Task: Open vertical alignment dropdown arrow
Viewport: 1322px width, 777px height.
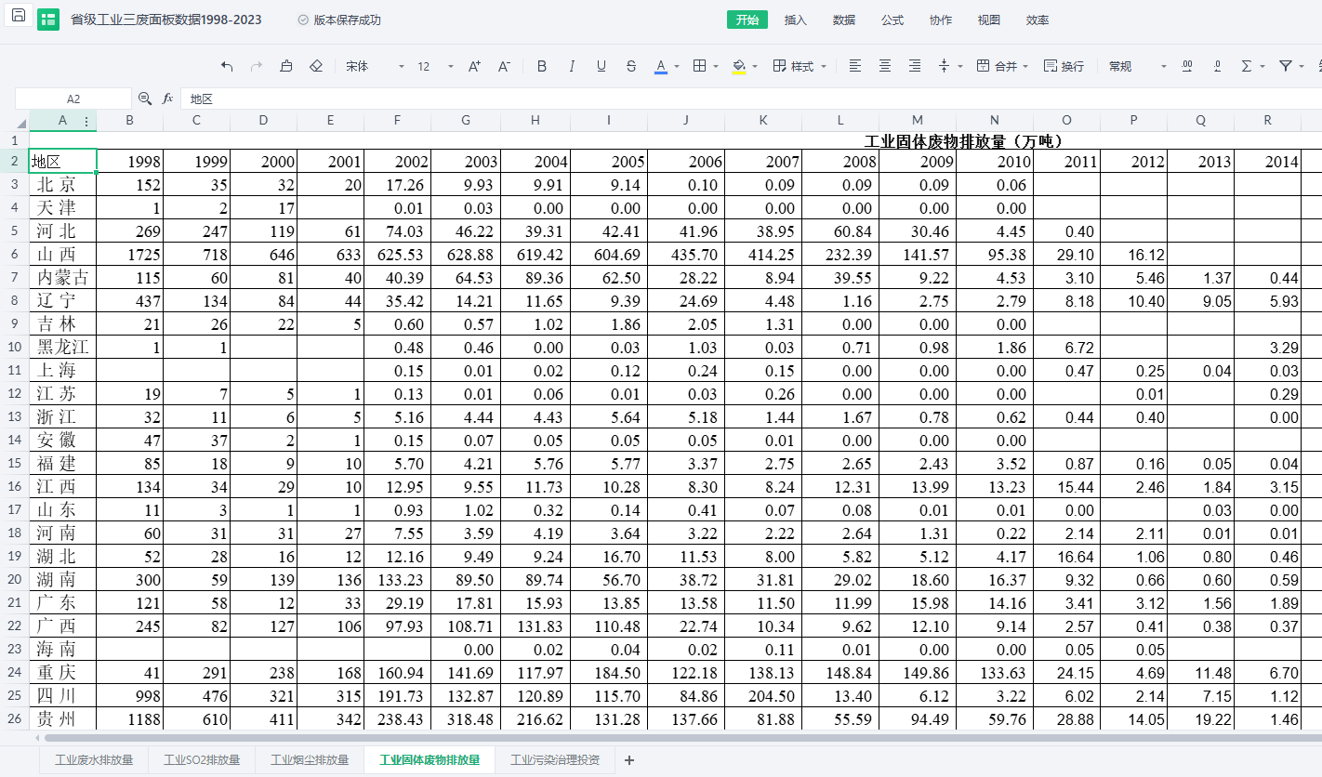Action: click(x=960, y=67)
